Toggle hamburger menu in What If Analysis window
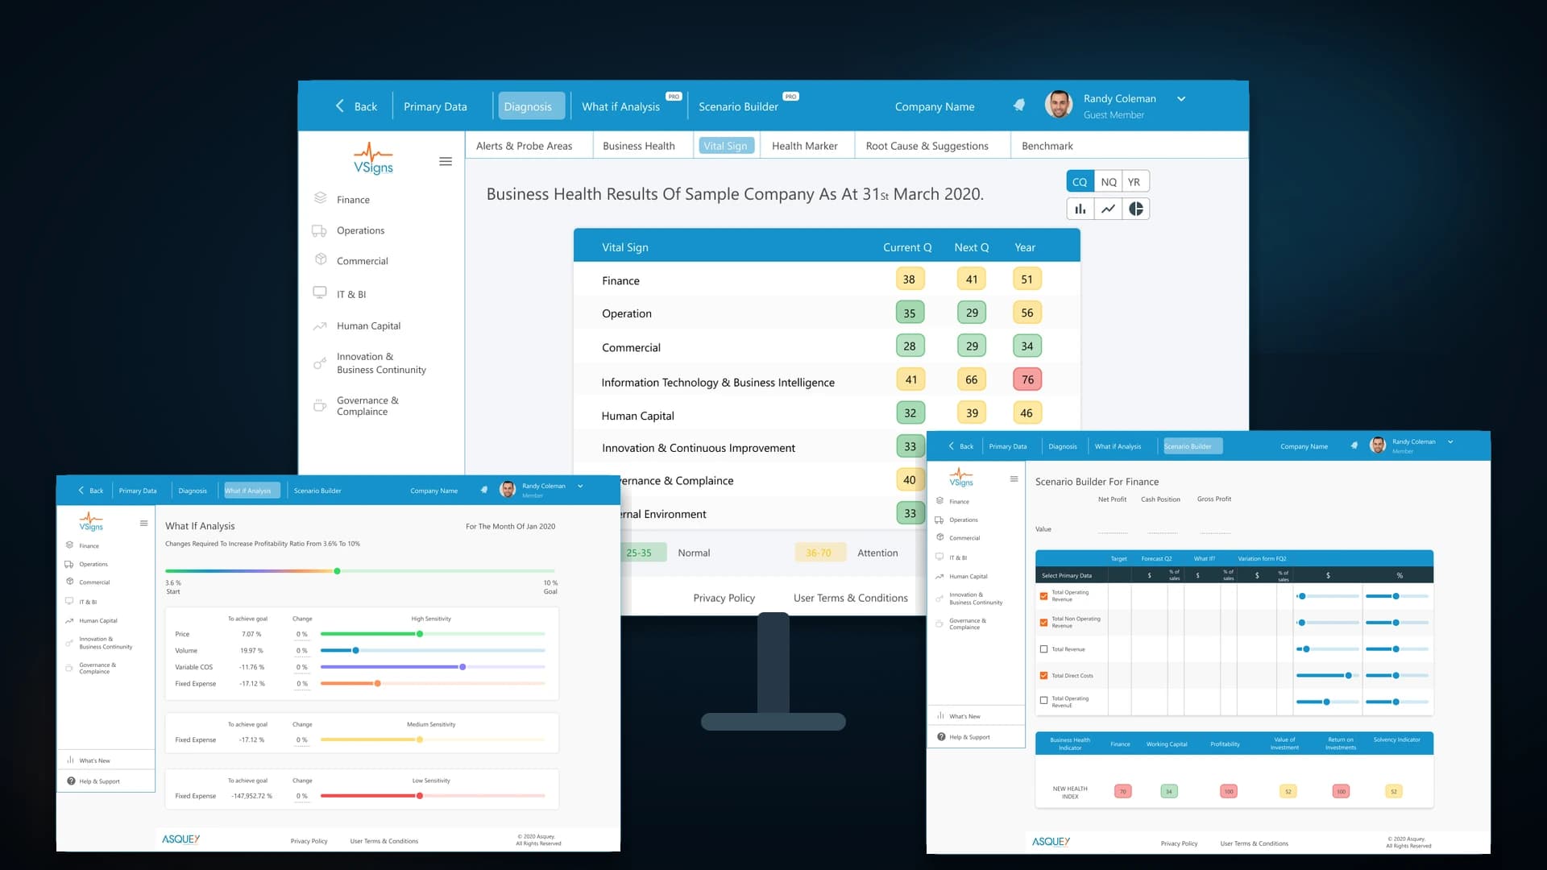Viewport: 1547px width, 870px height. (144, 524)
